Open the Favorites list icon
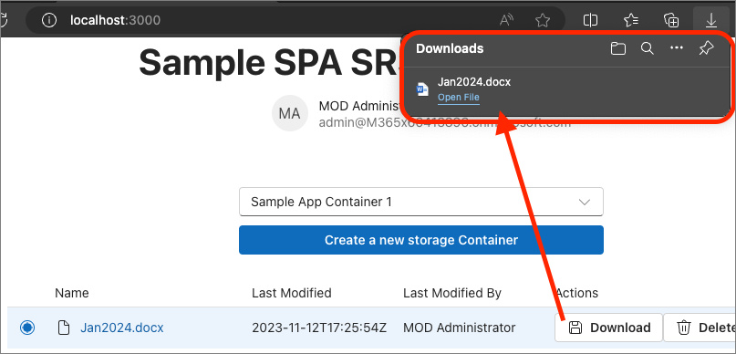Screen dimensions: 736x354 631,20
